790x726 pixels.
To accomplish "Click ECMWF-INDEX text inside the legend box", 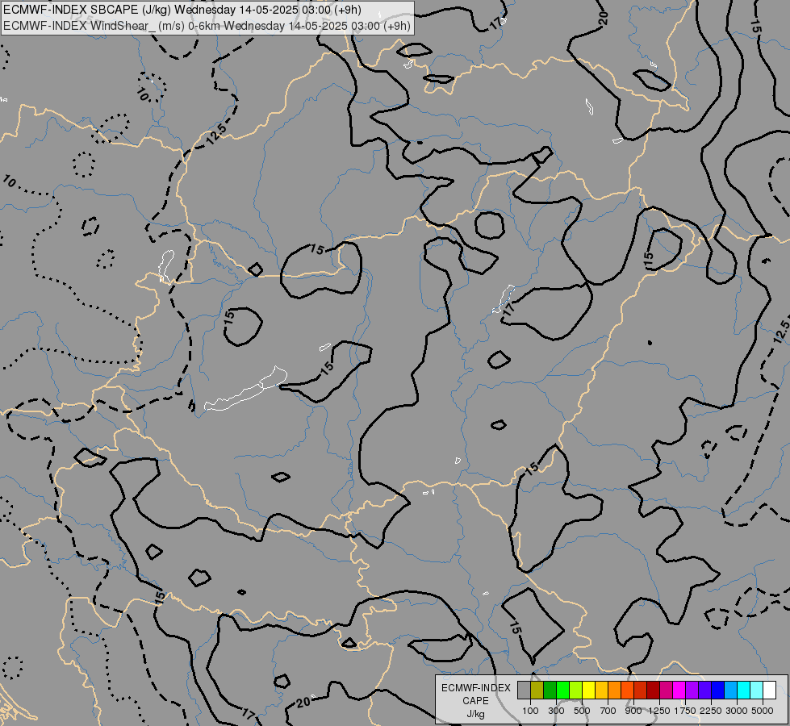I will click(x=475, y=688).
